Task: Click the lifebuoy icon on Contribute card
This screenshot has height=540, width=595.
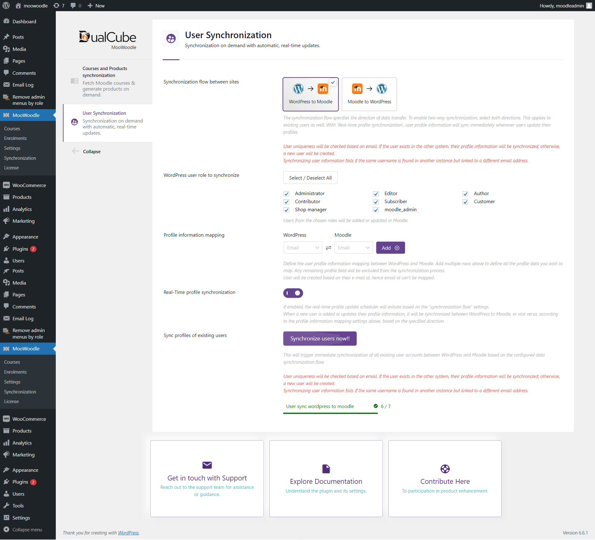Action: [445, 469]
